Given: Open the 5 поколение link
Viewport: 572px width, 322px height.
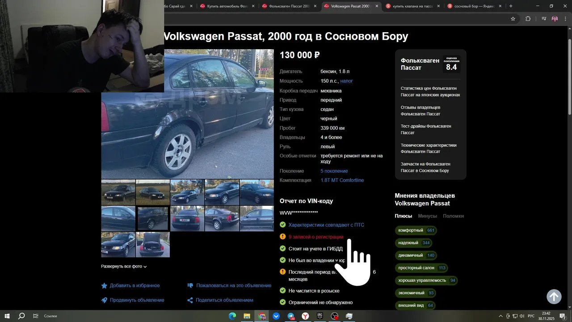Looking at the screenshot, I should pos(334,171).
